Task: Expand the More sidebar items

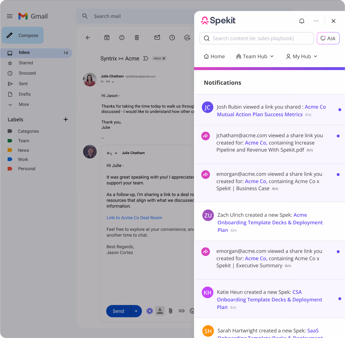Action: [24, 104]
